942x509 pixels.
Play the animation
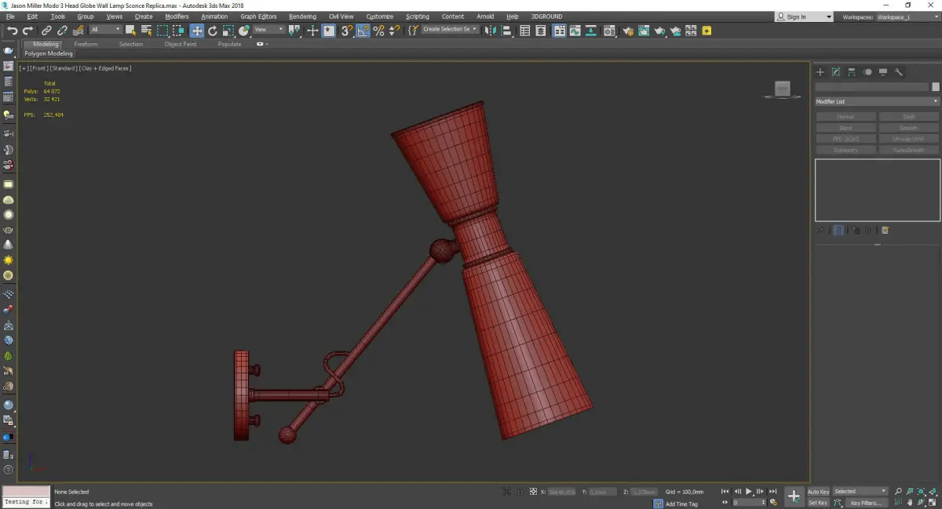point(749,492)
